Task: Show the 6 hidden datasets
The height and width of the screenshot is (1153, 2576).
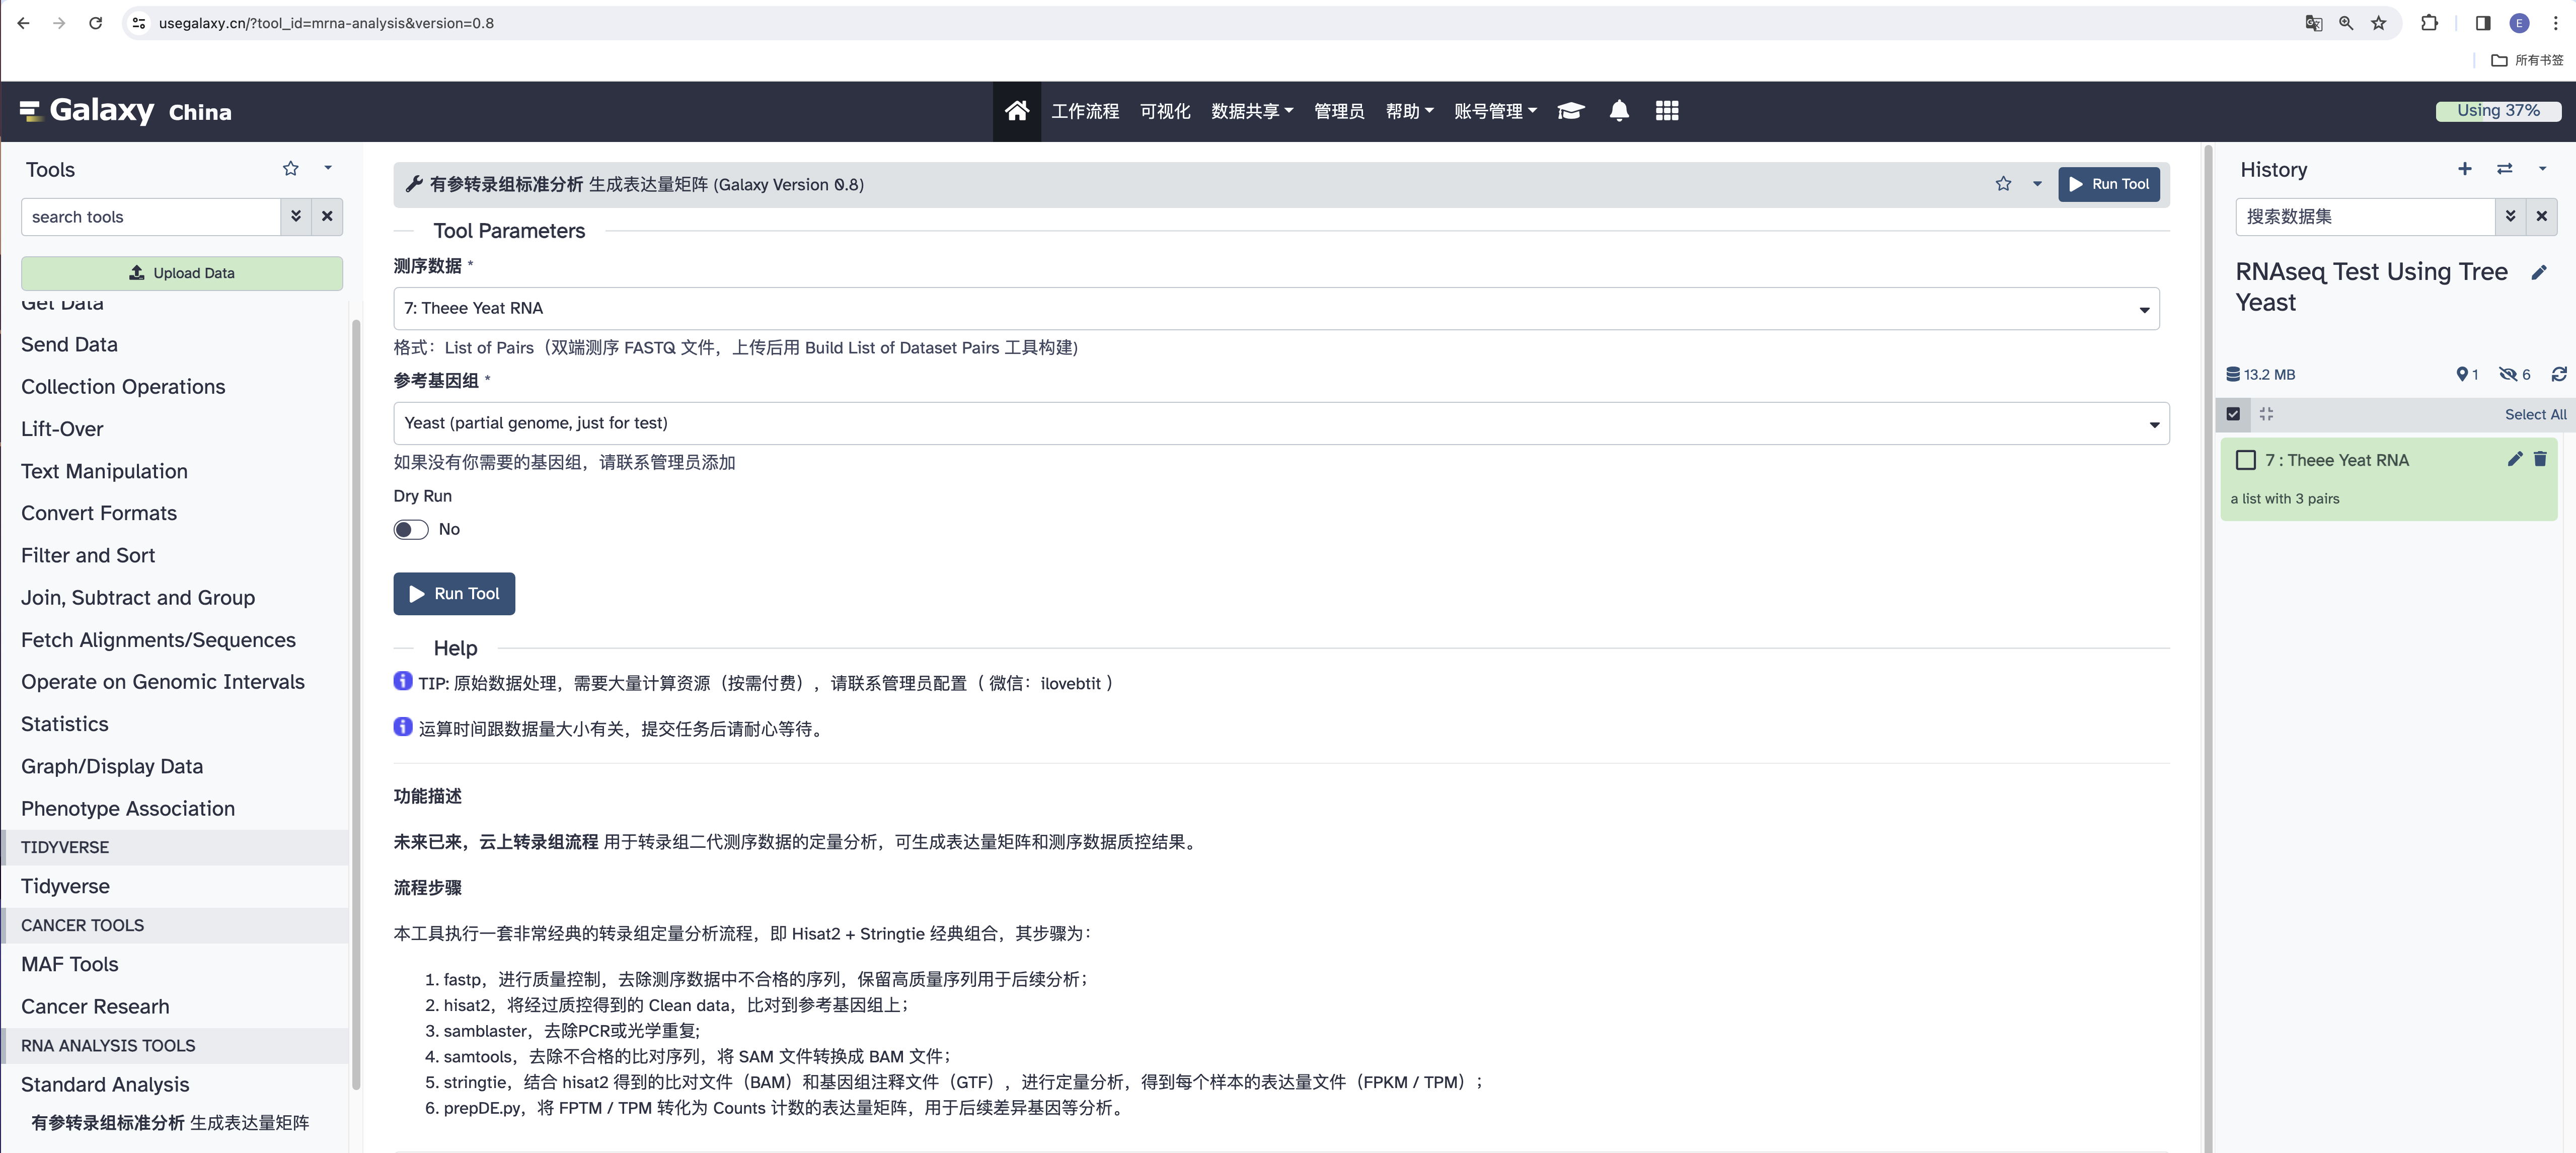Action: [x=2514, y=374]
